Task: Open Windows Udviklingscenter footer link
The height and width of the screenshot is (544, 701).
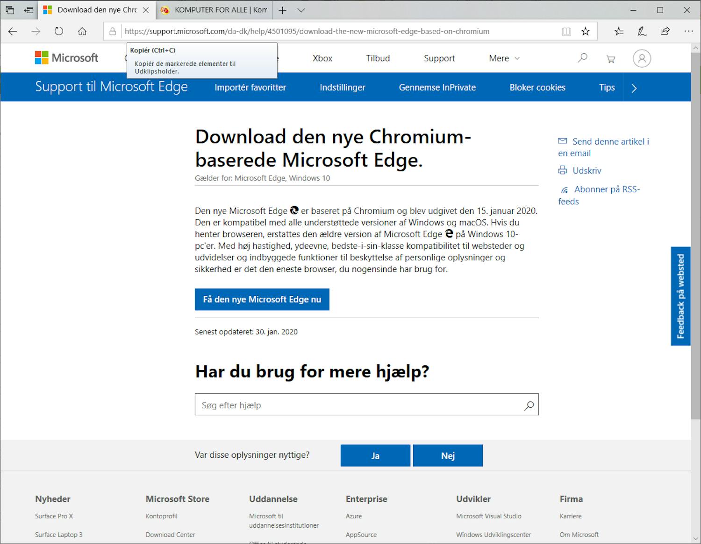Action: tap(494, 535)
